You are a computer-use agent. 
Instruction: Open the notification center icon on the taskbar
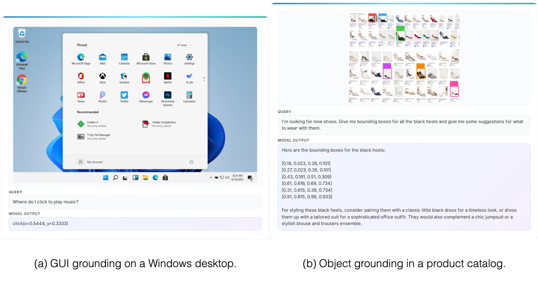(250, 178)
